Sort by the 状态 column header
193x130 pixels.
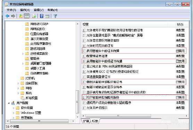(x=180, y=25)
